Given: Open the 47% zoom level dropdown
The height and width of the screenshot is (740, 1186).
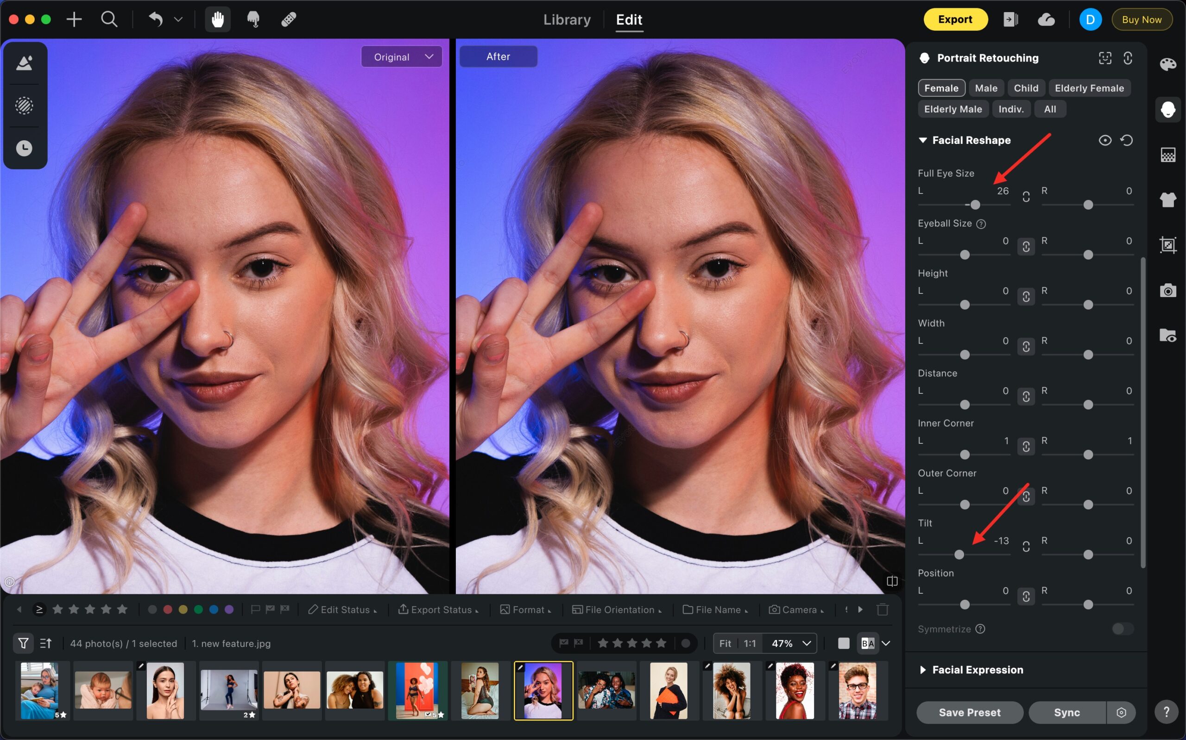Looking at the screenshot, I should (x=790, y=643).
